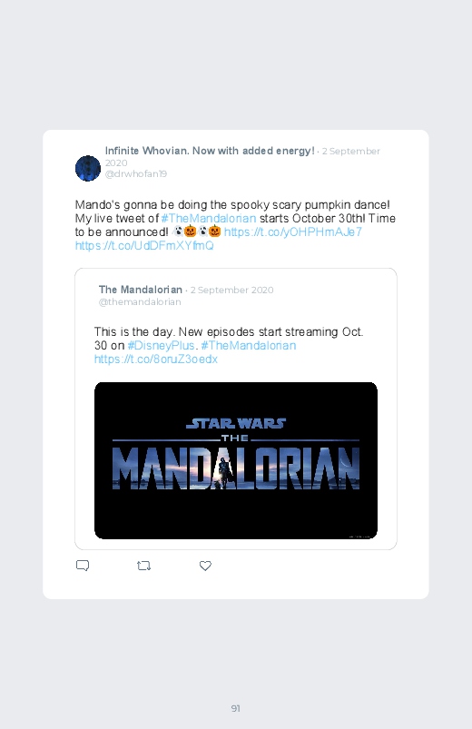Open link t.co/yOHPHmAJe7
Image resolution: width=472 pixels, height=729 pixels.
pyautogui.click(x=293, y=232)
